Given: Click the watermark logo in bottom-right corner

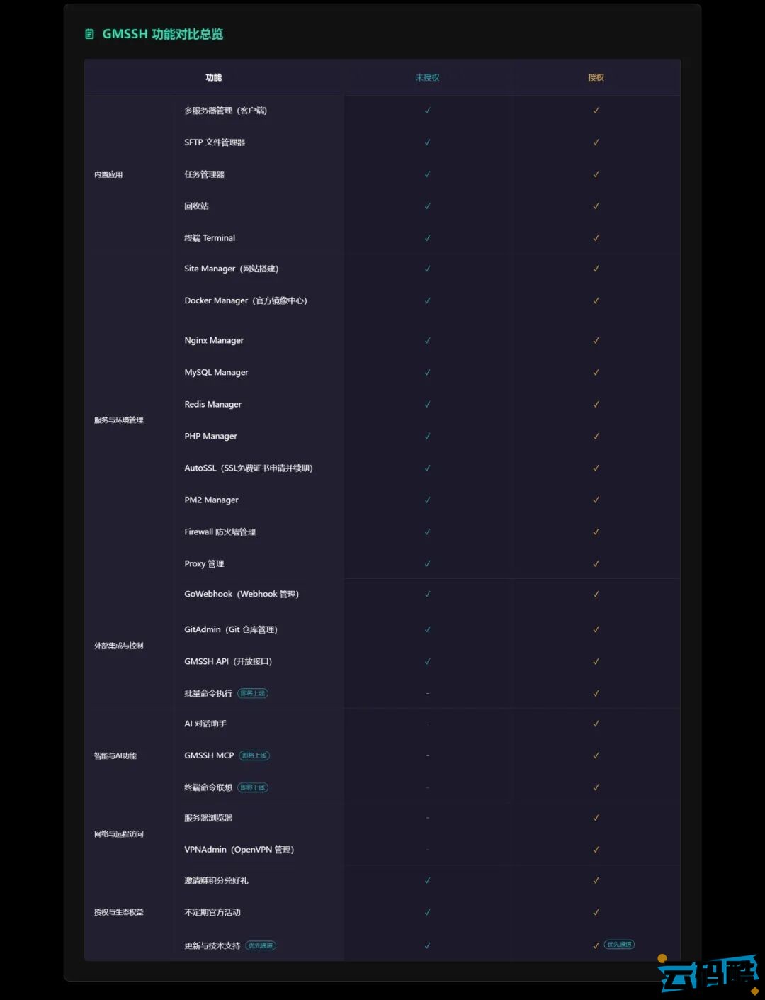Looking at the screenshot, I should (708, 974).
